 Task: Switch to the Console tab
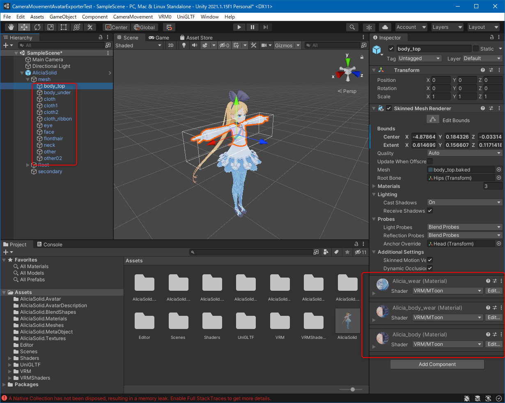click(49, 244)
